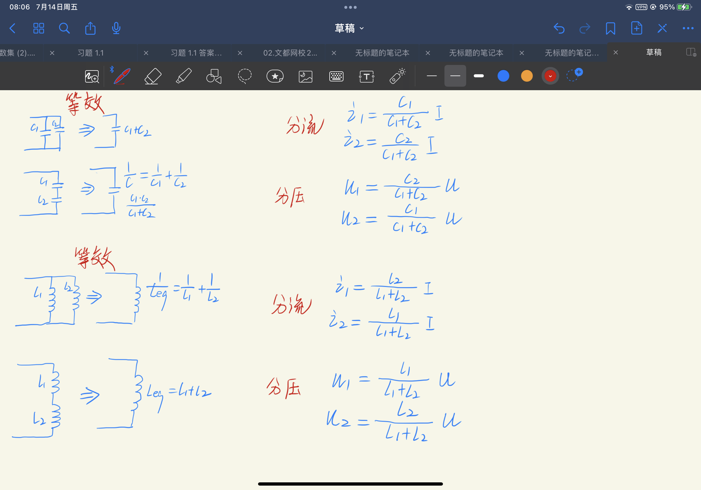Image resolution: width=701 pixels, height=490 pixels.
Task: Open the zoom window tool
Action: 92,76
